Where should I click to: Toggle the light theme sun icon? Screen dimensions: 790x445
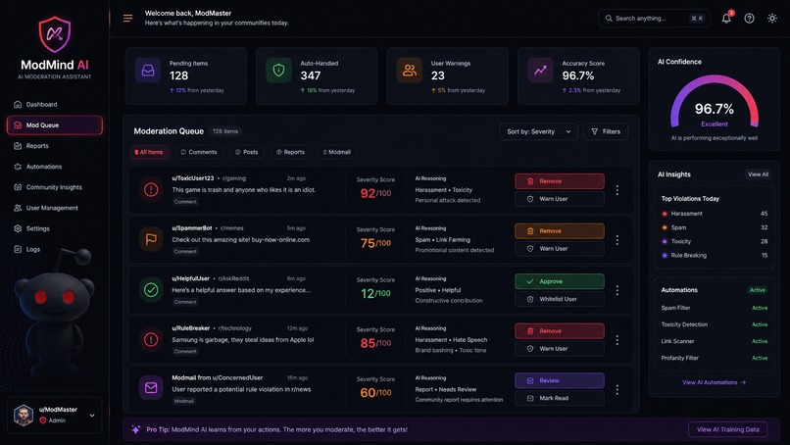click(x=771, y=19)
